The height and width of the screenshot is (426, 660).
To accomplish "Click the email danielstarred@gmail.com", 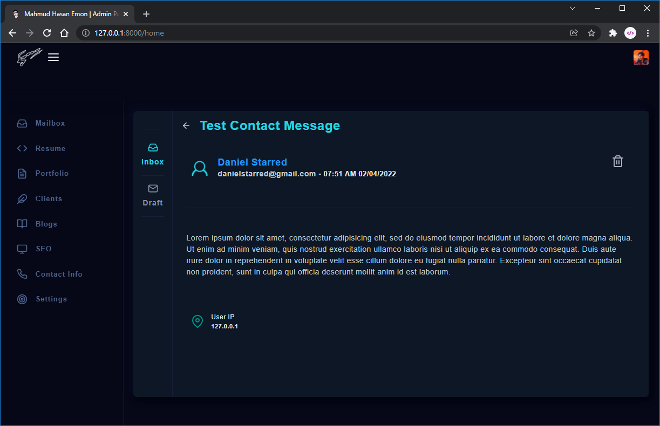I will pyautogui.click(x=267, y=174).
